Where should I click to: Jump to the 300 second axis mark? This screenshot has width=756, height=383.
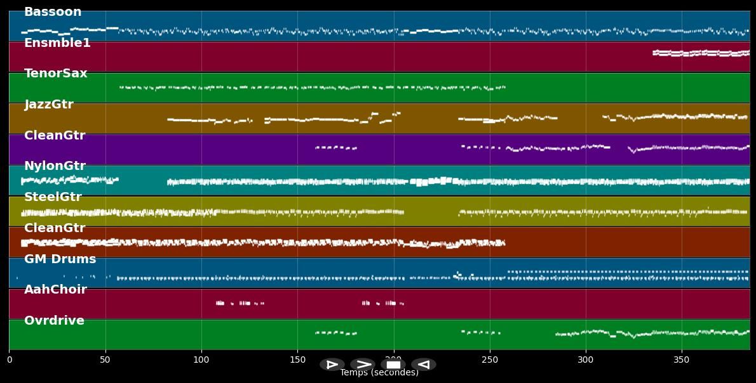pos(585,360)
